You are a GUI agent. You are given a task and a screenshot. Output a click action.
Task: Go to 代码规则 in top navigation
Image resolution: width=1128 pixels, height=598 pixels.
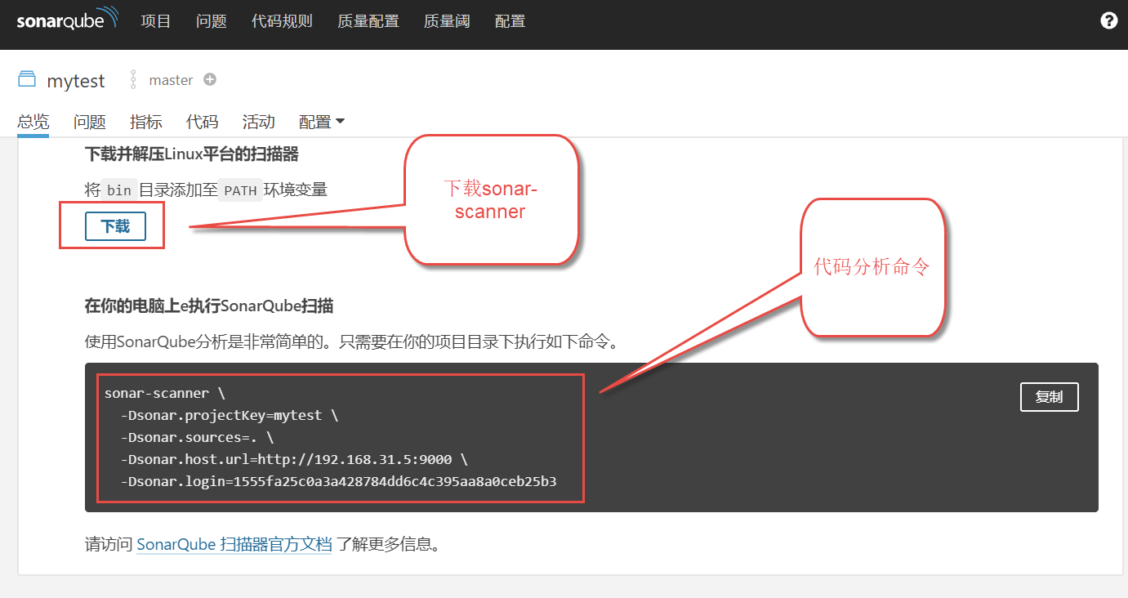pyautogui.click(x=282, y=21)
